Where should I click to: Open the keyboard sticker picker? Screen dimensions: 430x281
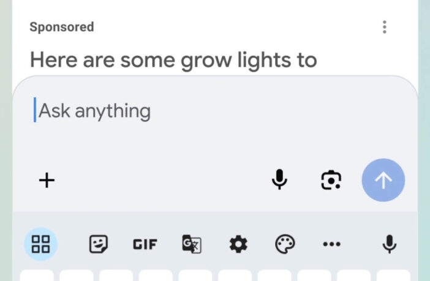click(99, 244)
